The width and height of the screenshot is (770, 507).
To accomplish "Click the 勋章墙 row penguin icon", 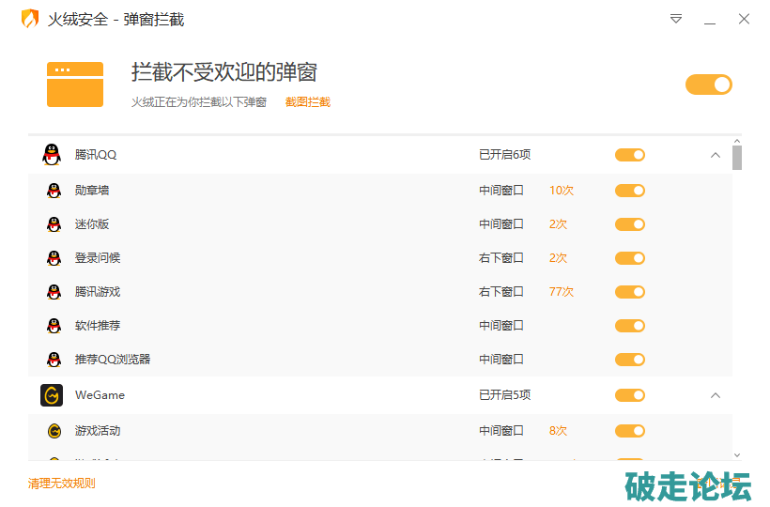I will [54, 191].
